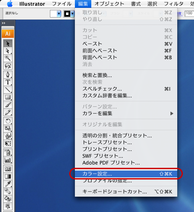The width and height of the screenshot is (194, 212).
Task: Open the 書式 menu
Action: coord(136,4)
